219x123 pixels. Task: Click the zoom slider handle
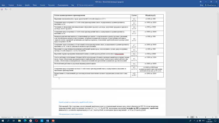[205, 117]
